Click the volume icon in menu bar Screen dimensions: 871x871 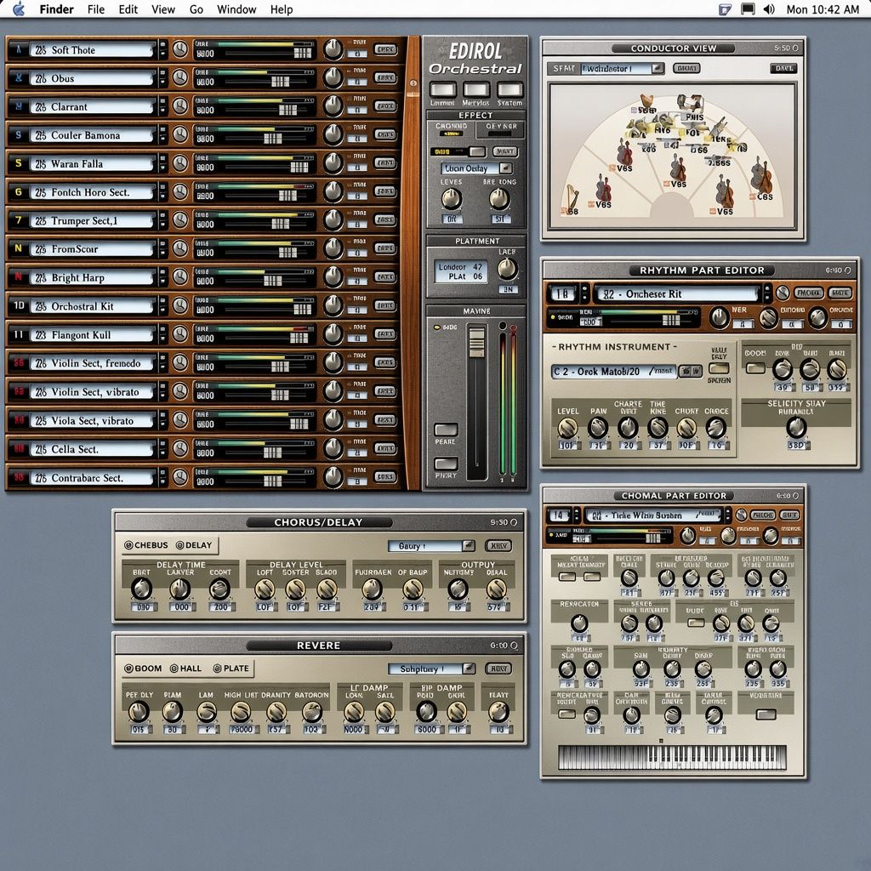(x=769, y=9)
